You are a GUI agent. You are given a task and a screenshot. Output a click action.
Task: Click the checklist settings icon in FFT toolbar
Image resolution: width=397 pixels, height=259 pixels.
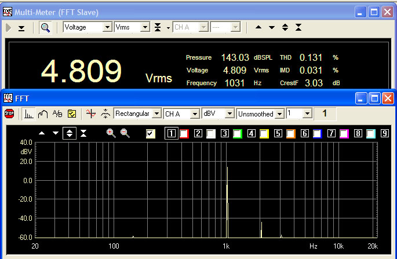pos(72,114)
